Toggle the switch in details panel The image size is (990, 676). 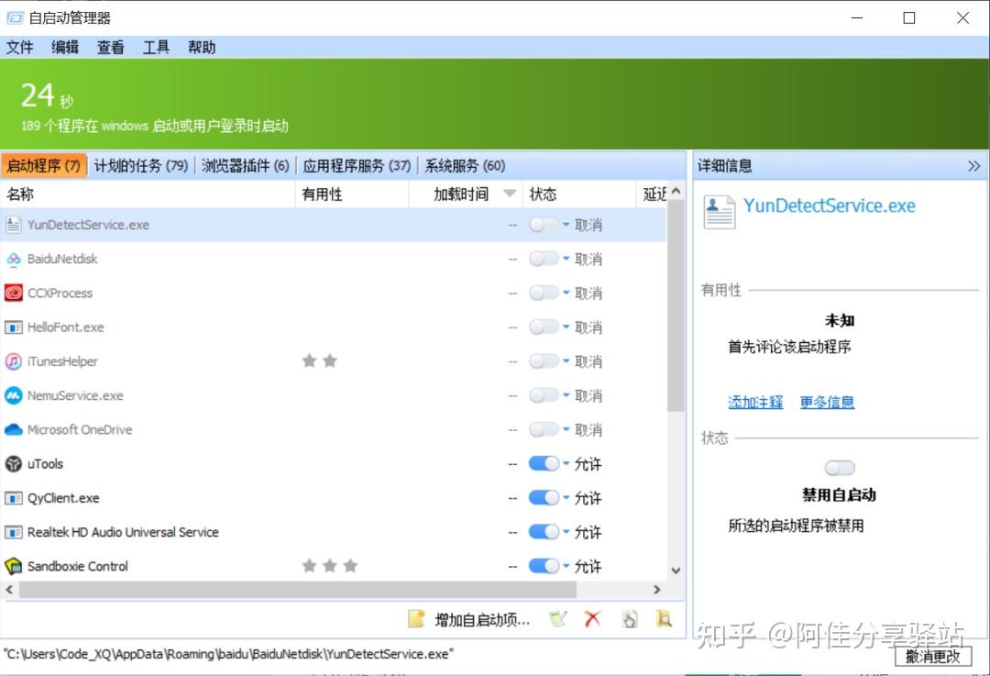840,468
